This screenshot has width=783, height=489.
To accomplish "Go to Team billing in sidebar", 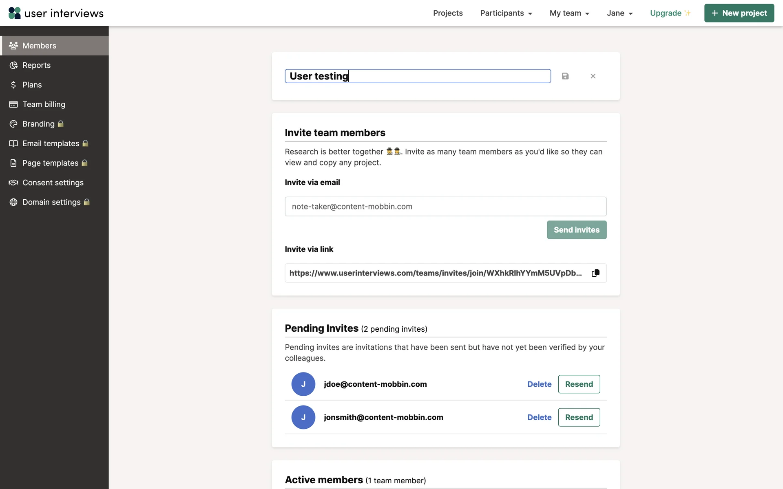I will click(x=44, y=104).
